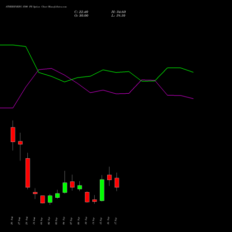The width and height of the screenshot is (232, 232).
Task: Click the last date label on the axis
Action: (116, 220)
